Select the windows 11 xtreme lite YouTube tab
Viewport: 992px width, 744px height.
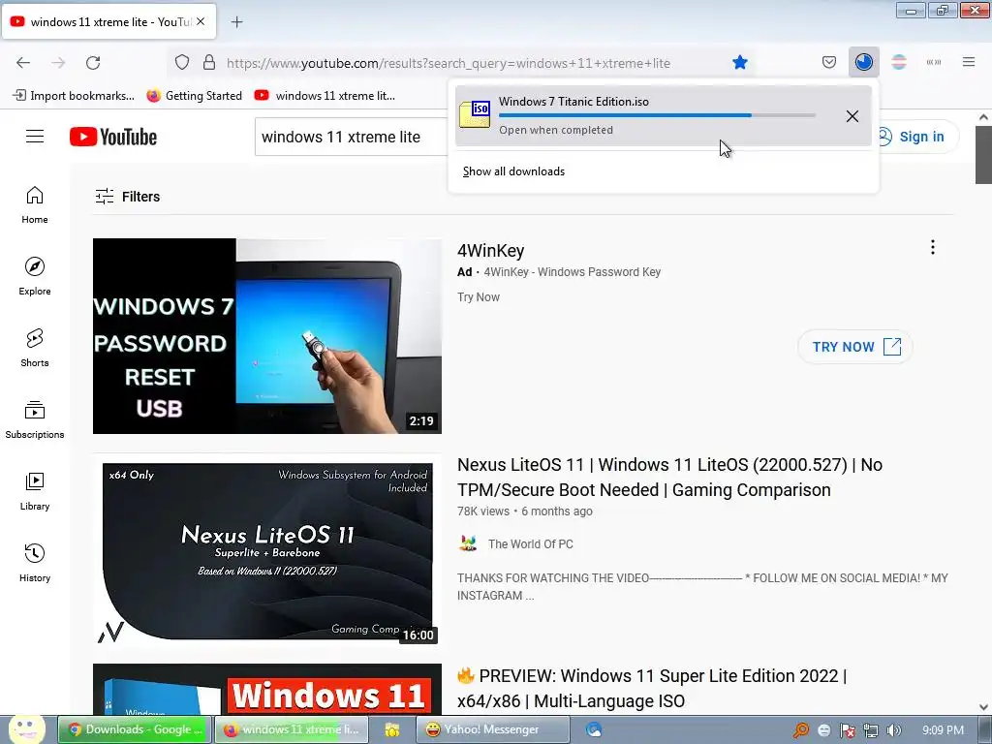coord(110,21)
